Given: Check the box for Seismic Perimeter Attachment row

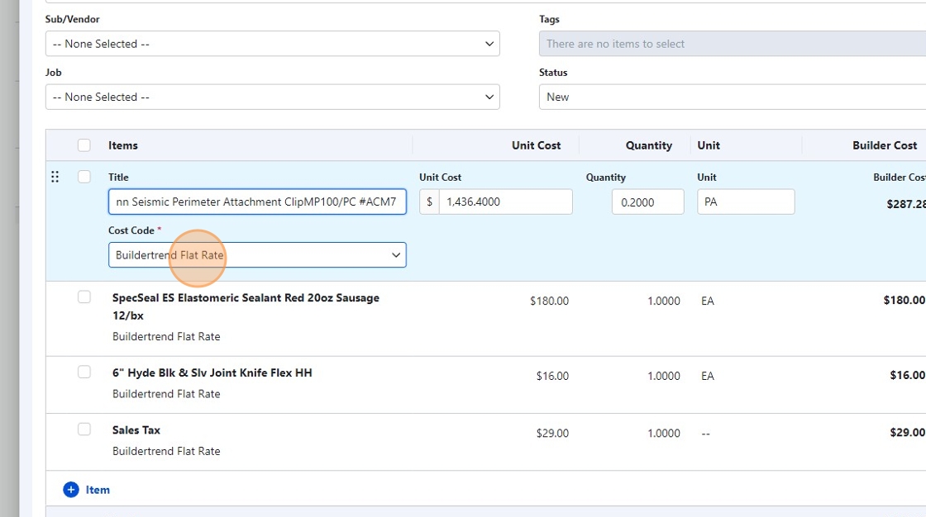Looking at the screenshot, I should point(84,177).
